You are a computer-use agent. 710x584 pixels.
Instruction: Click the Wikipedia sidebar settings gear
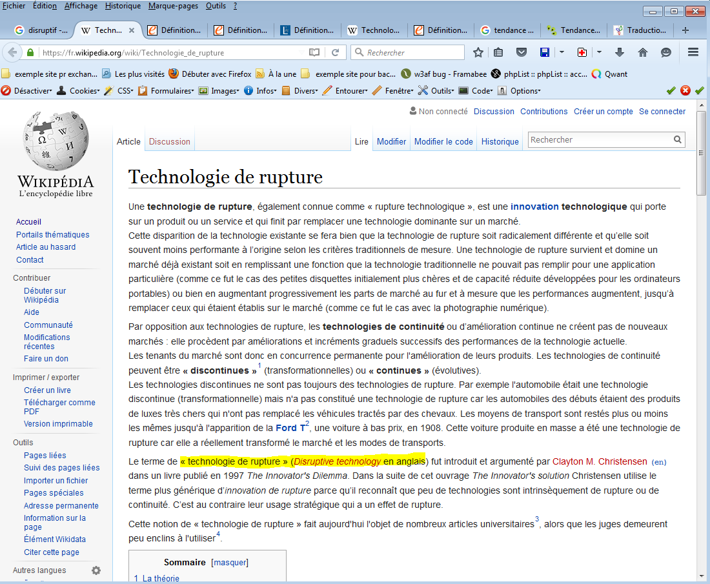pyautogui.click(x=96, y=570)
